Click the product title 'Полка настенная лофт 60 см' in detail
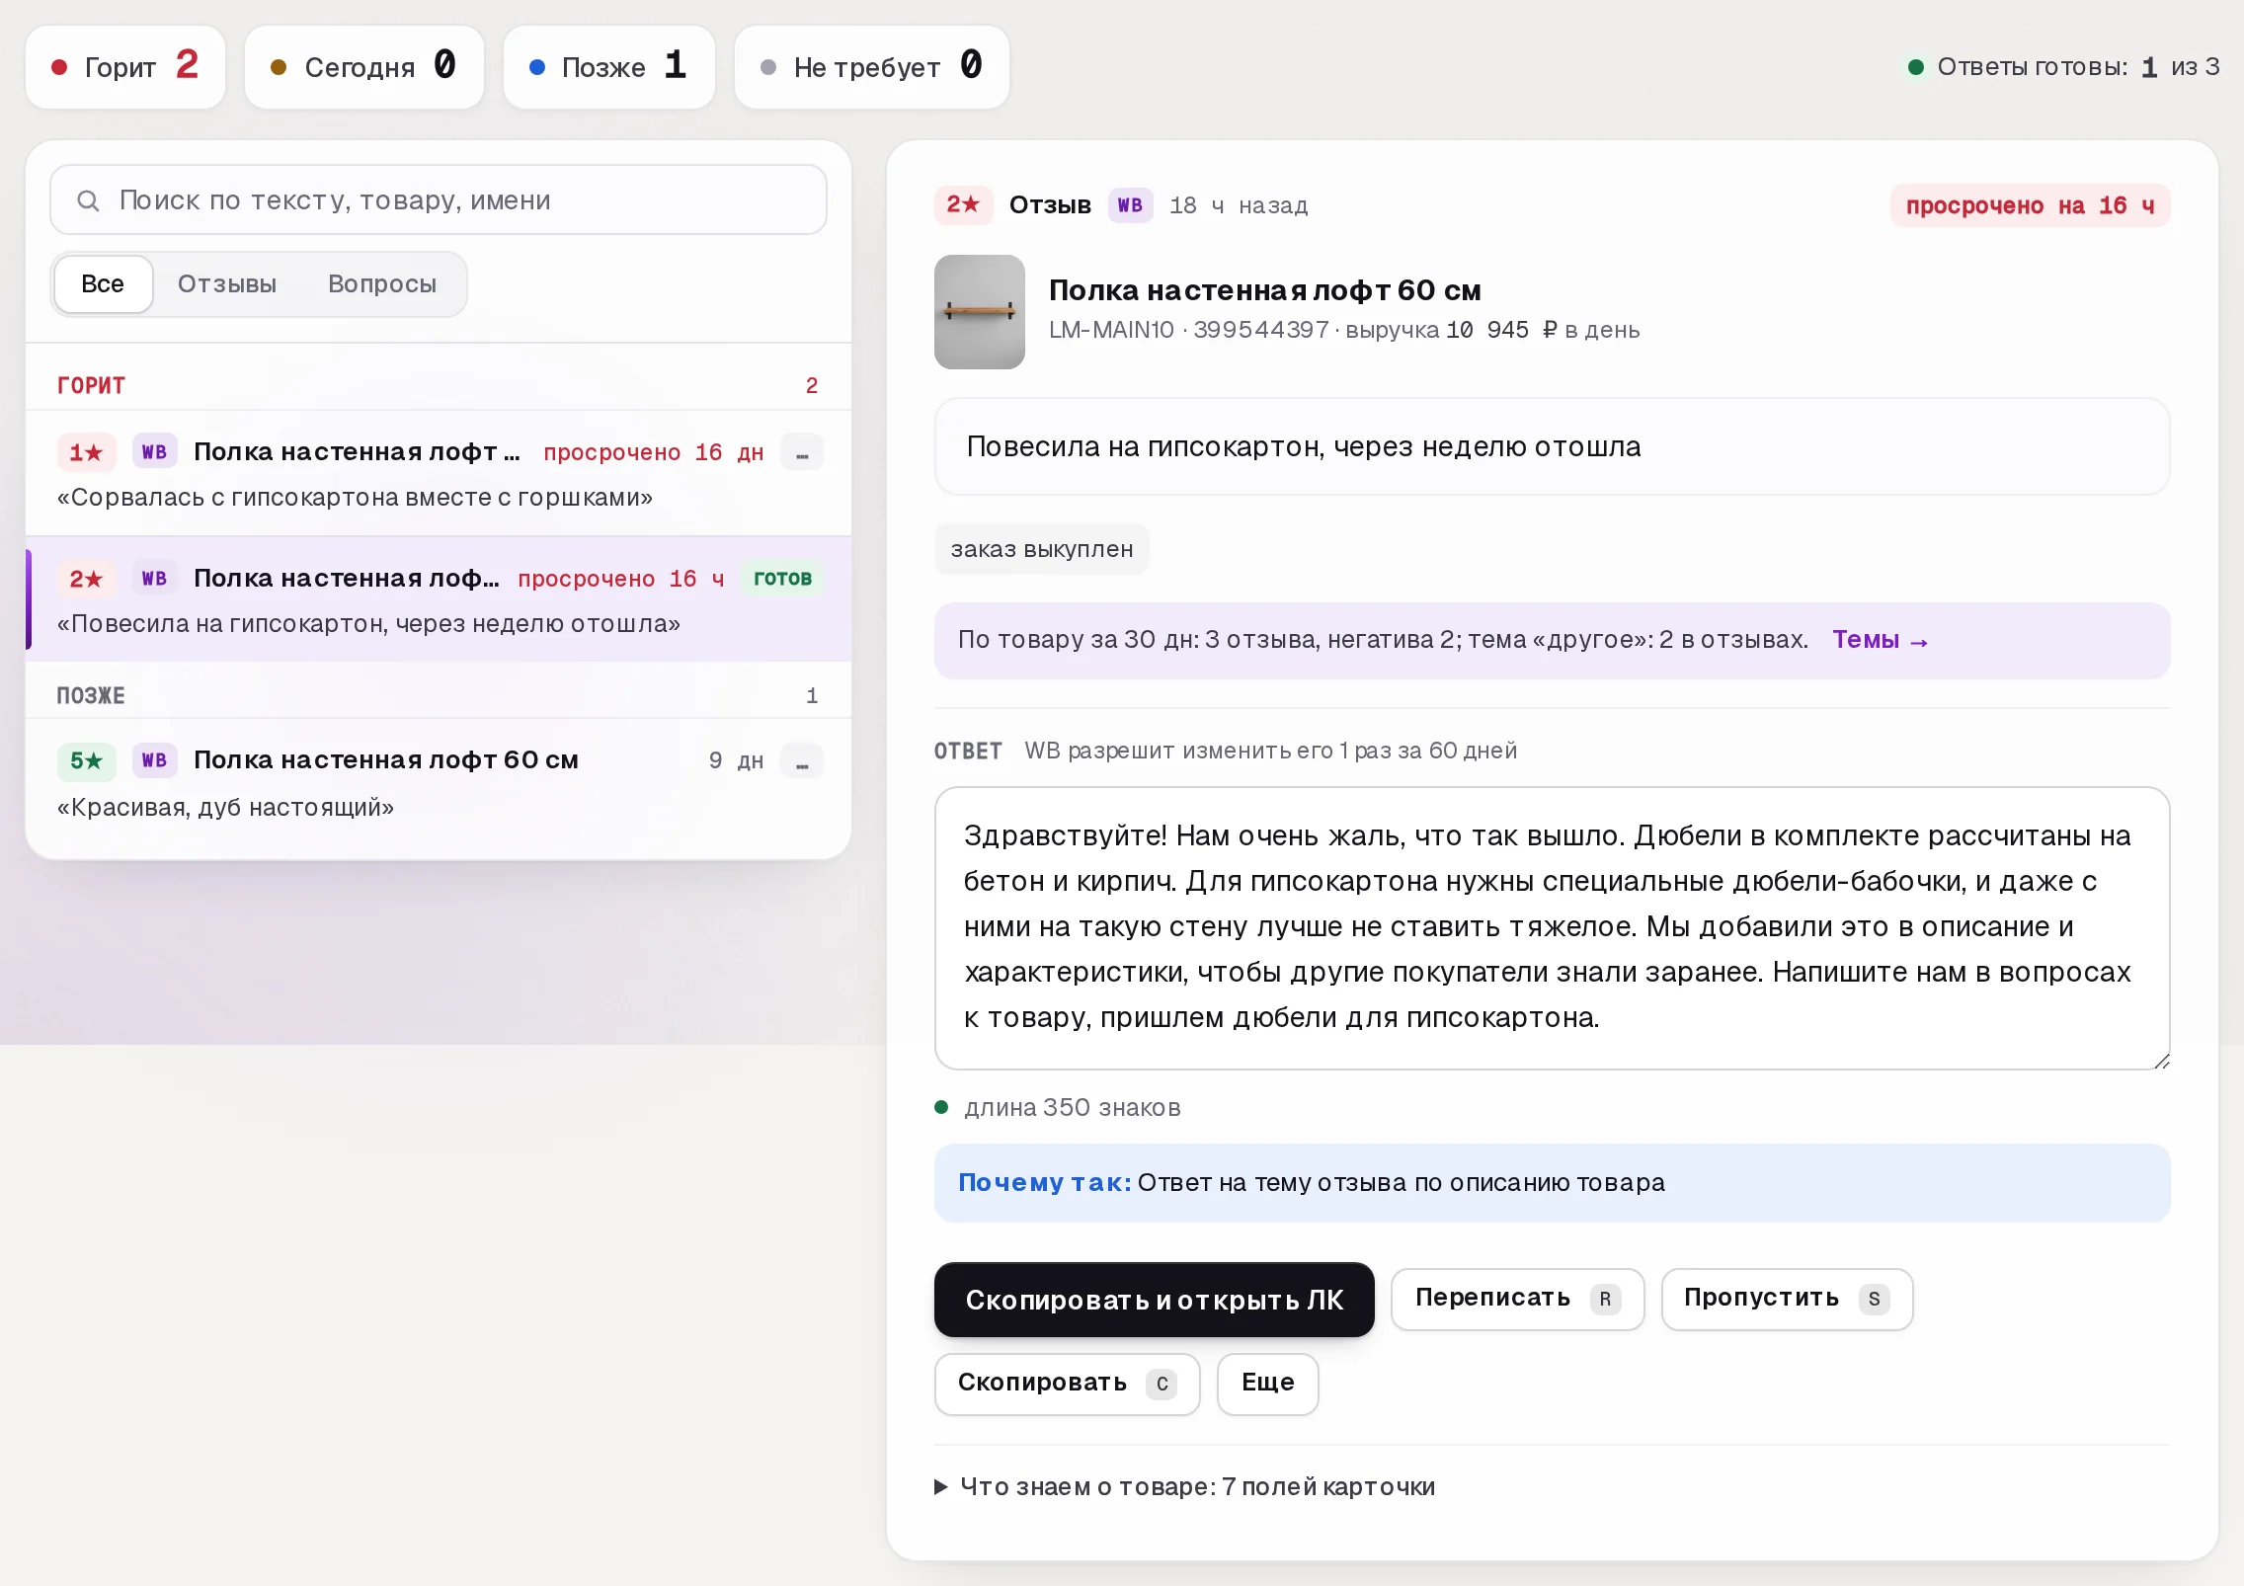 pyautogui.click(x=1265, y=290)
